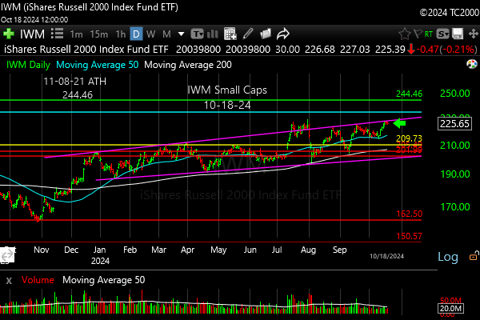
Task: Click the red 162.50 level label
Action: coord(410,214)
